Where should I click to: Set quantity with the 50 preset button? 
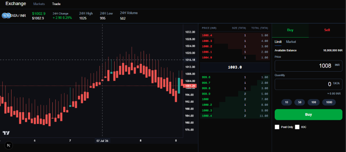[x=299, y=102]
